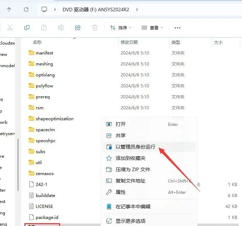Click the new item in the navigation sidebar
The width and height of the screenshot is (242, 226).
4,54
